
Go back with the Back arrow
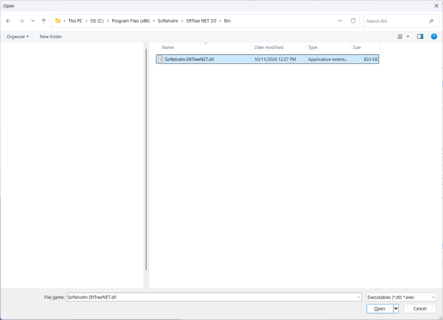pos(8,21)
